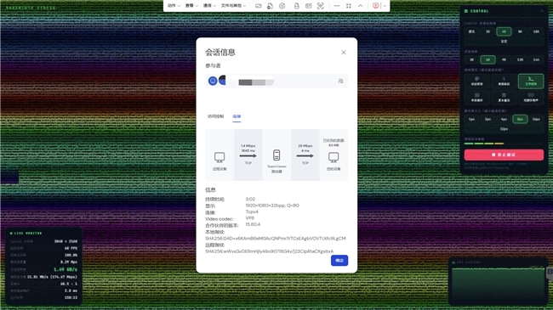The image size is (553, 310).
Task: Click the 60 FPS value in Live Monitor
Action: 71,248
